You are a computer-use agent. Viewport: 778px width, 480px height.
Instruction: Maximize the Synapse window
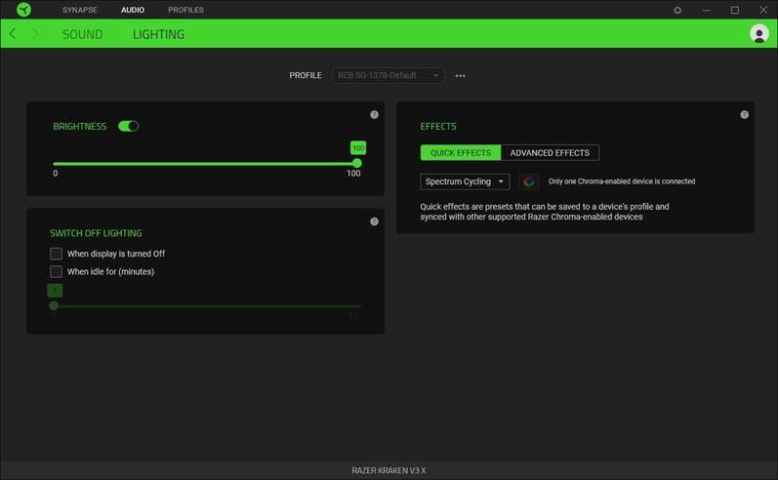coord(735,10)
